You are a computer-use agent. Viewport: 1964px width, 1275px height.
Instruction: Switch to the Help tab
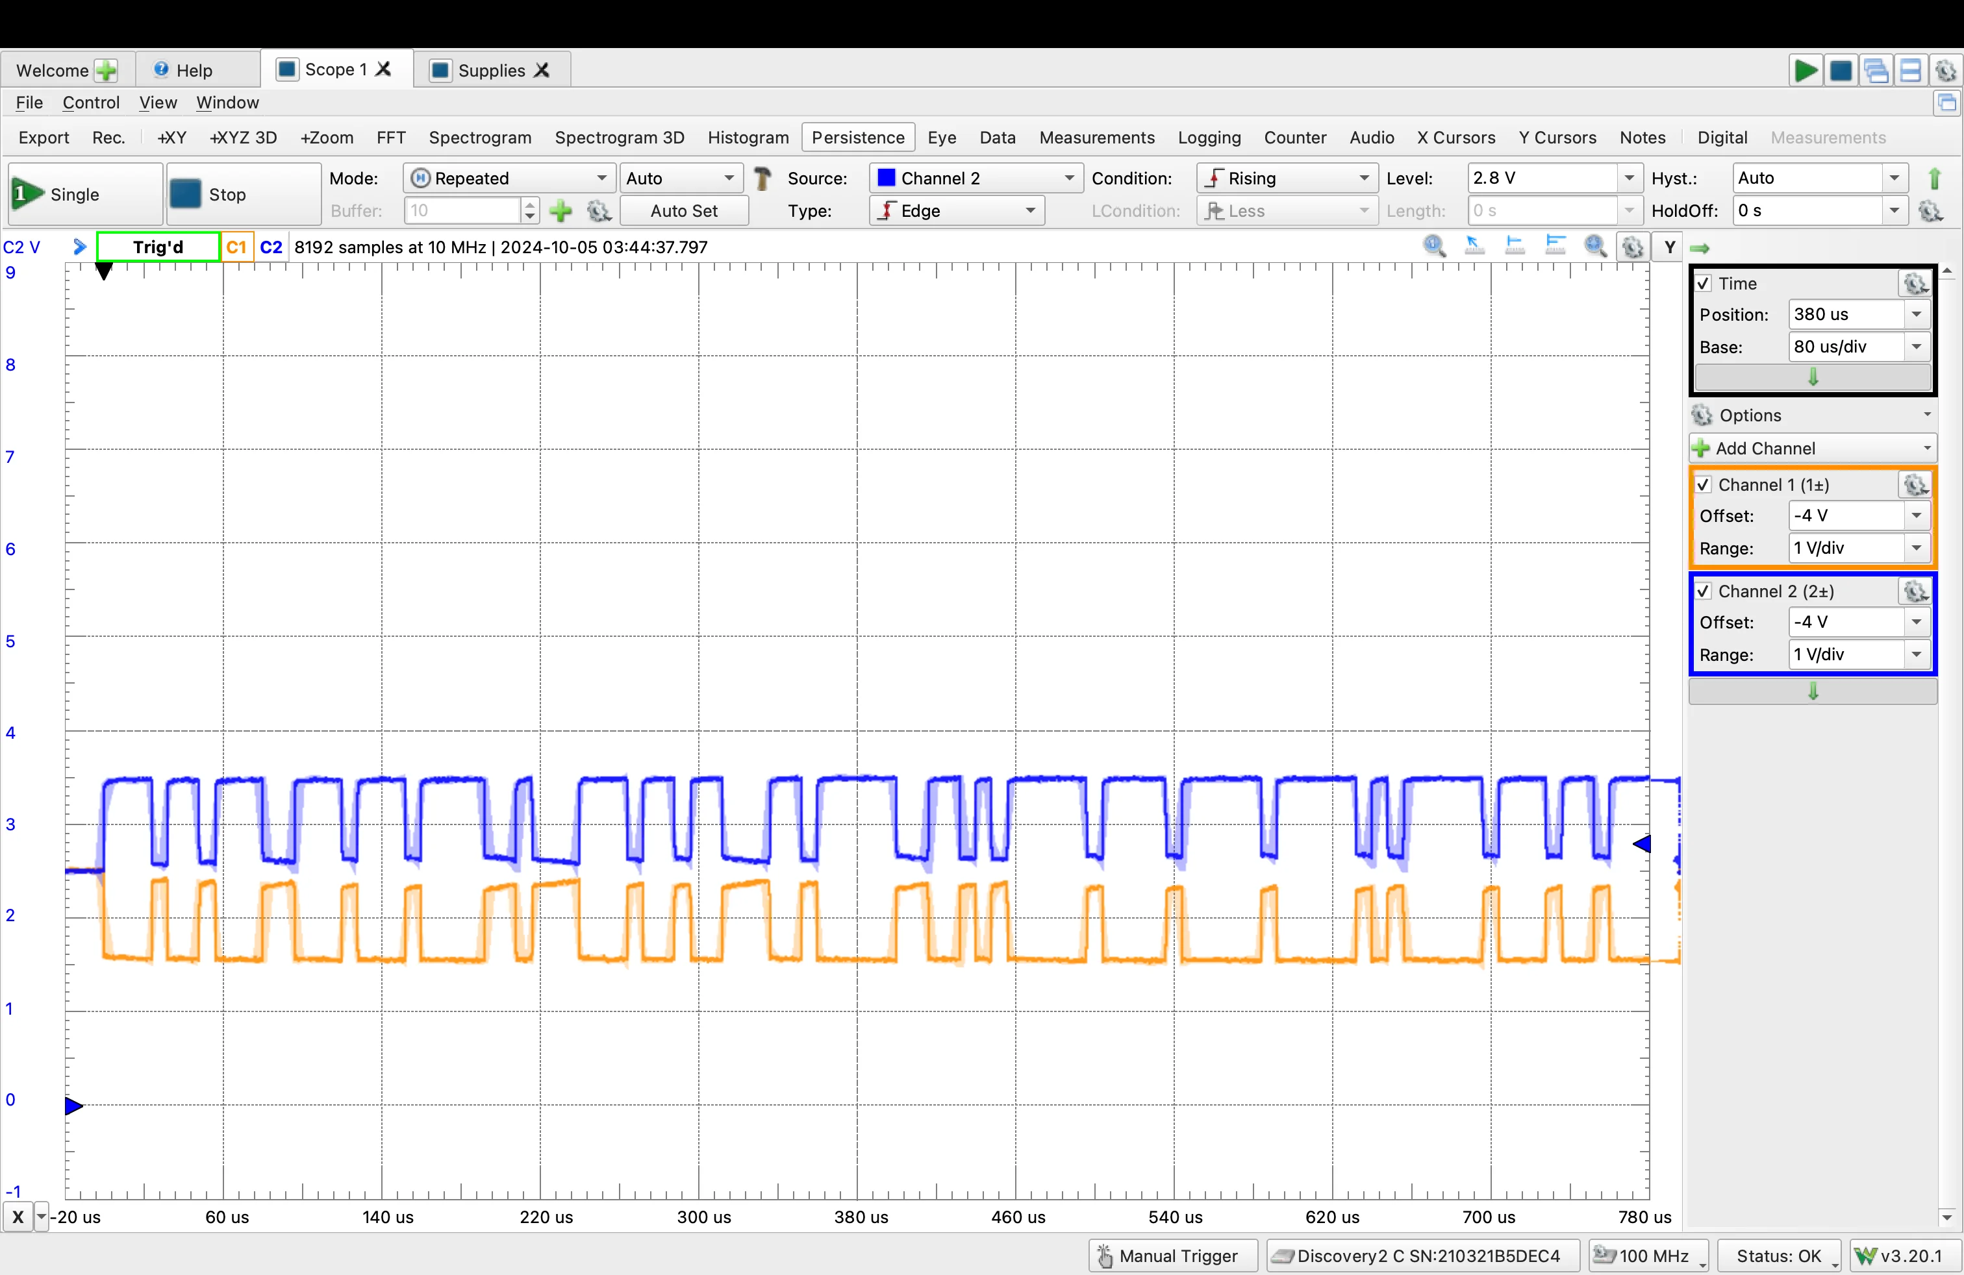pos(195,70)
